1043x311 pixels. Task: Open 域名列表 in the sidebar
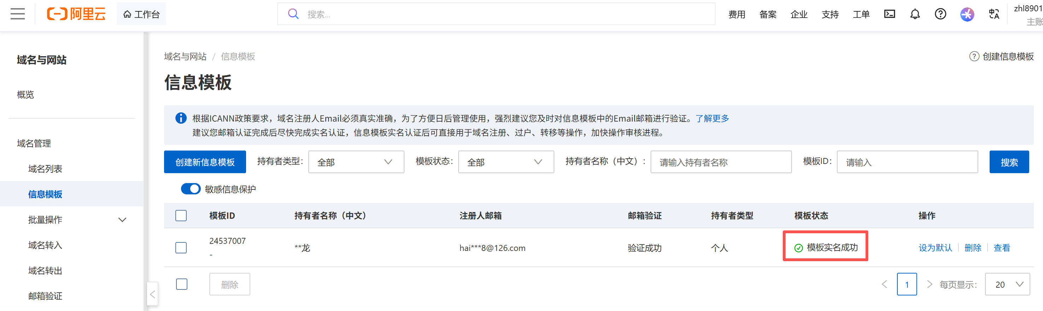[x=45, y=169]
